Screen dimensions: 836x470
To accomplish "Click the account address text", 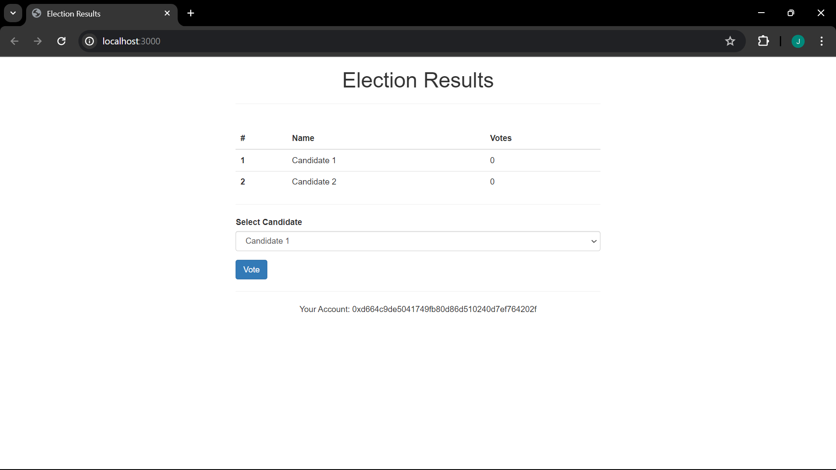I will [x=444, y=309].
